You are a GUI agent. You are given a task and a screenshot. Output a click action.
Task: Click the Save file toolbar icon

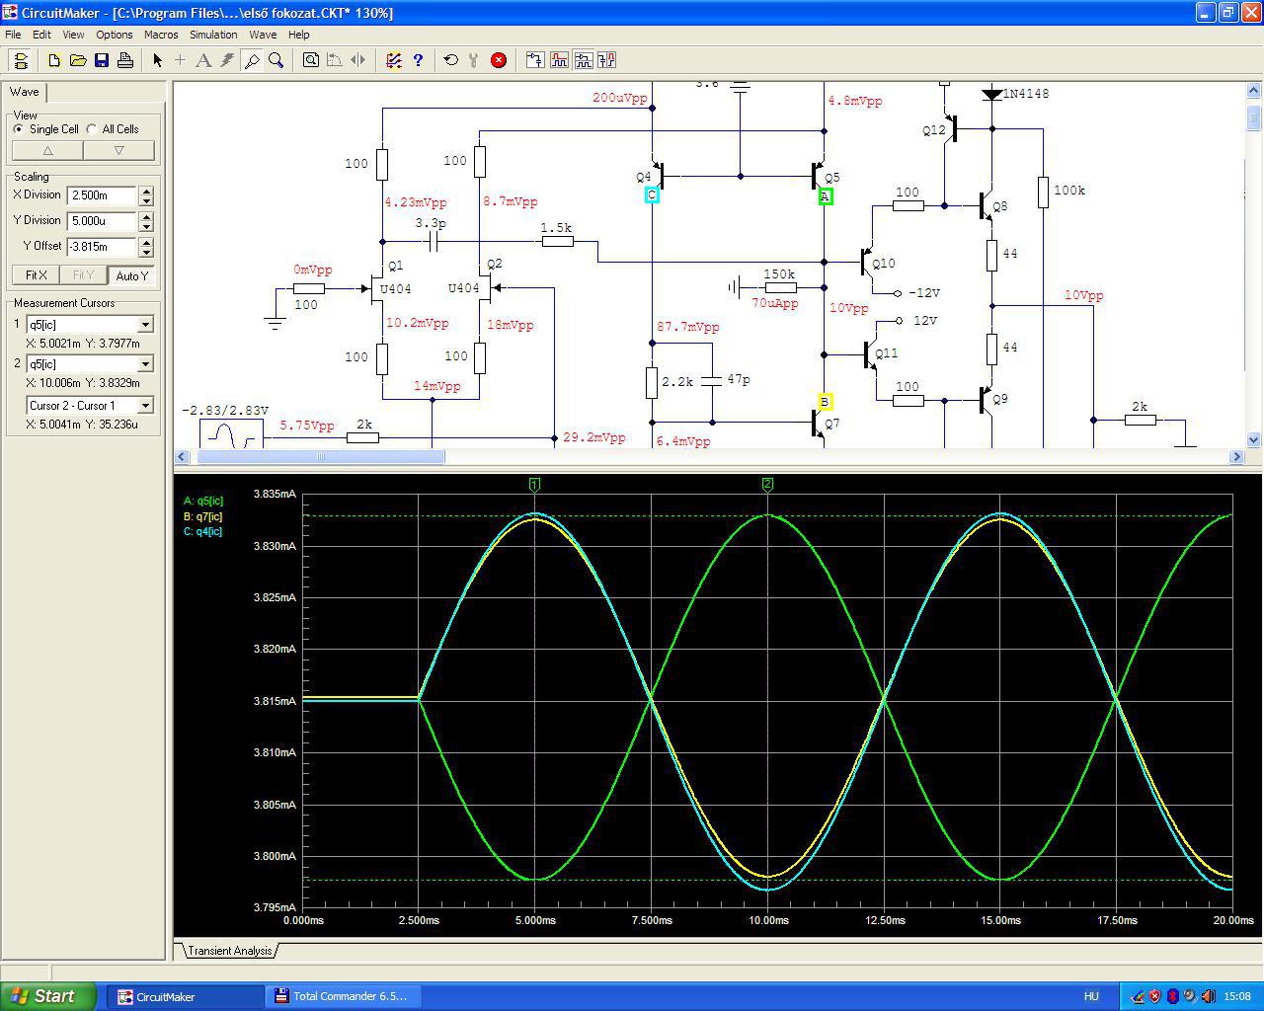click(x=102, y=60)
